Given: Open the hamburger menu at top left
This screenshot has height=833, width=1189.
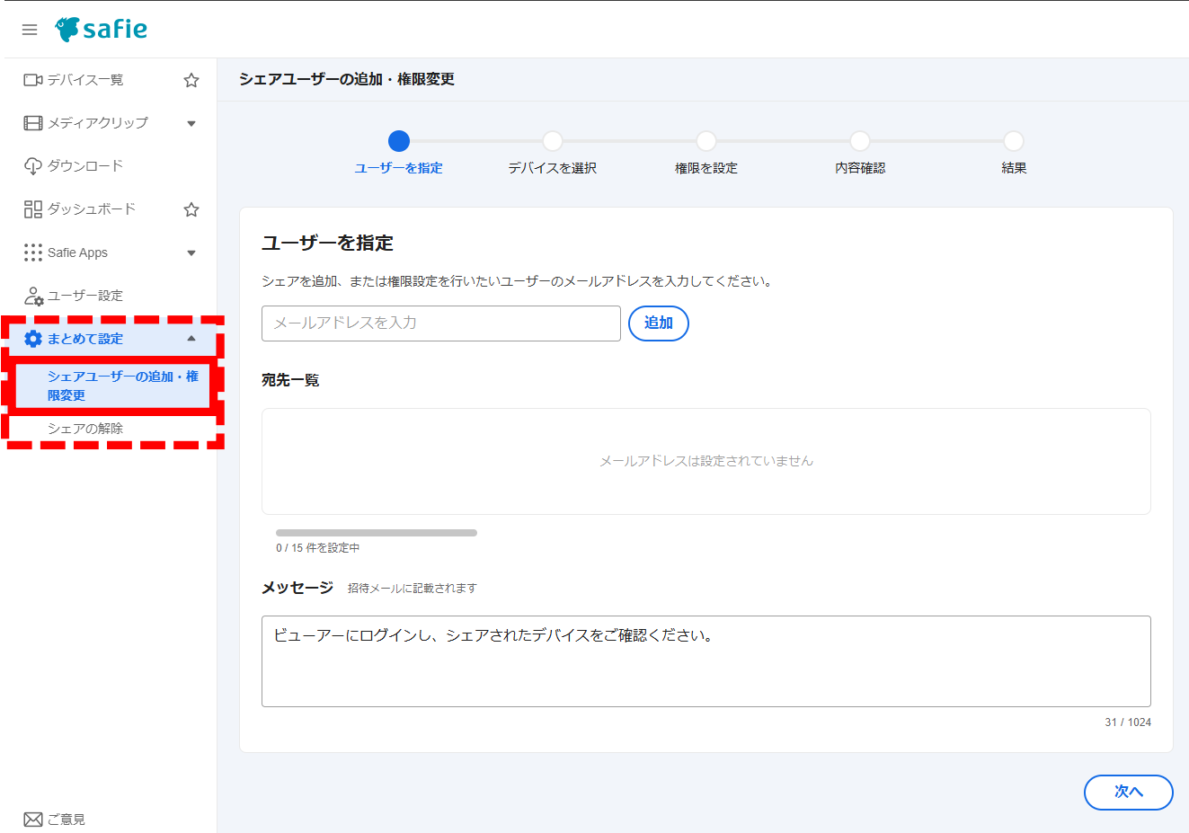Looking at the screenshot, I should (29, 29).
